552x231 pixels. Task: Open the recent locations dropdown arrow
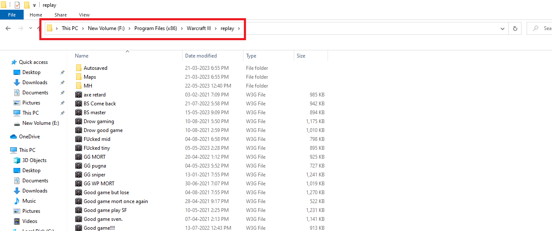coord(31,28)
